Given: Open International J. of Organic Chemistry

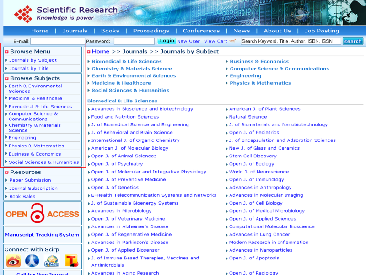Looking at the screenshot, I should 135,140.
